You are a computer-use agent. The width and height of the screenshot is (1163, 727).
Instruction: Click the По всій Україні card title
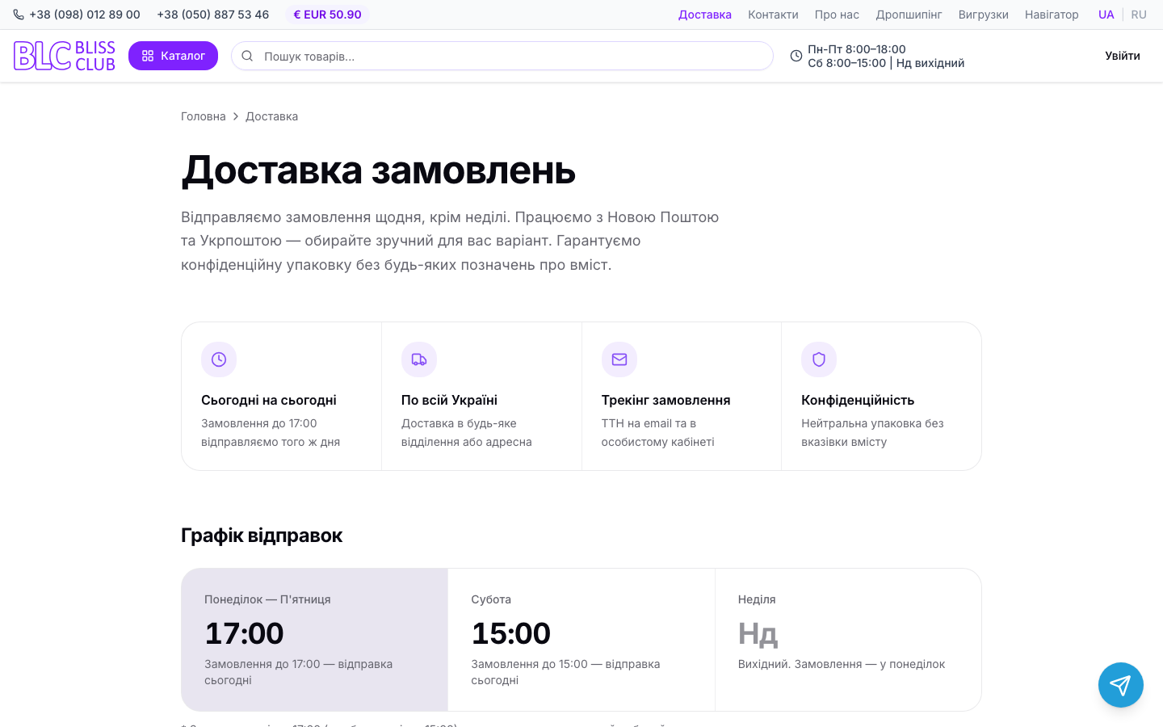coord(449,400)
